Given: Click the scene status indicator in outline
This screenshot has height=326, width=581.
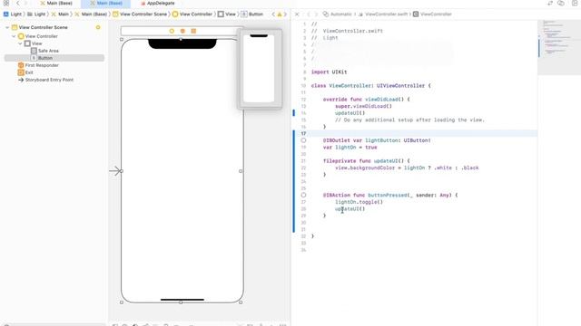Looking at the screenshot, I should [x=98, y=27].
